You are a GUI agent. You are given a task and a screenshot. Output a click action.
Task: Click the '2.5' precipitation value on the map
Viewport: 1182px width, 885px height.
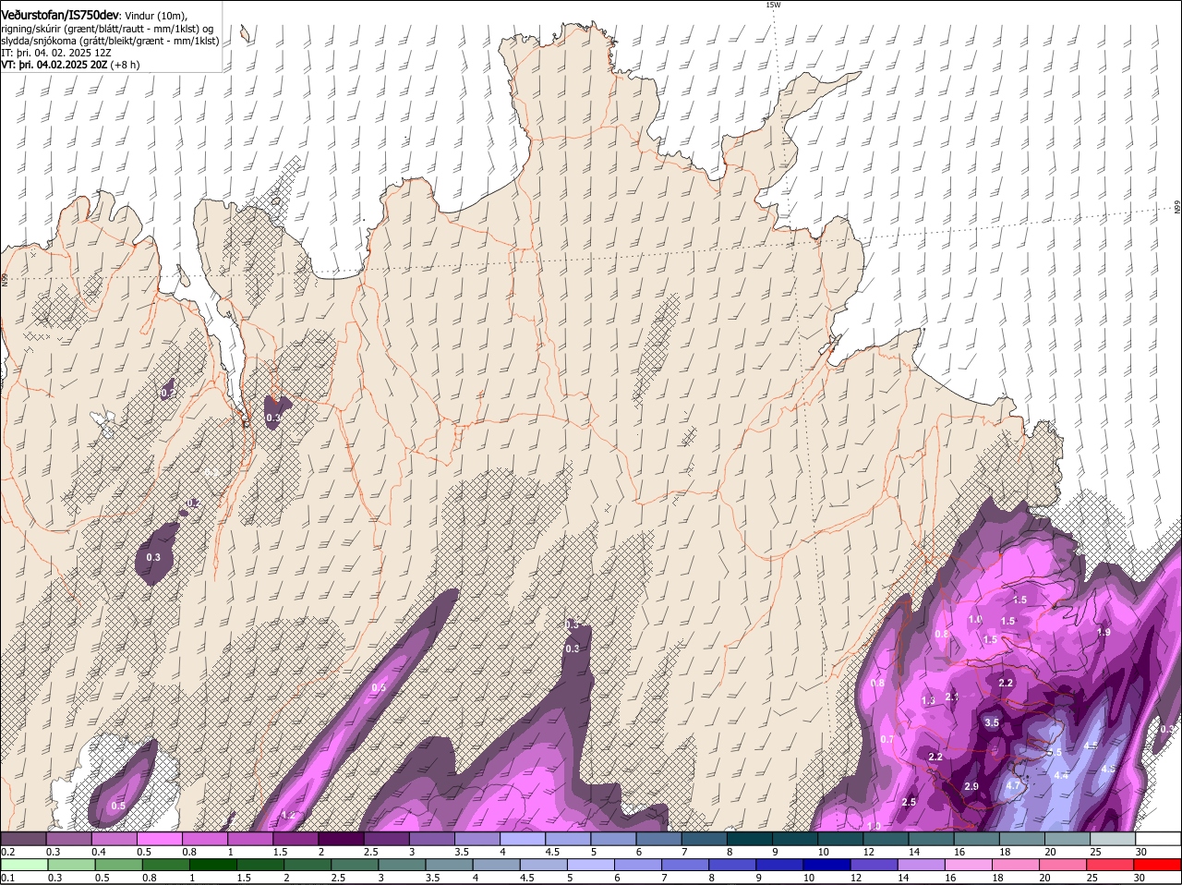(909, 802)
